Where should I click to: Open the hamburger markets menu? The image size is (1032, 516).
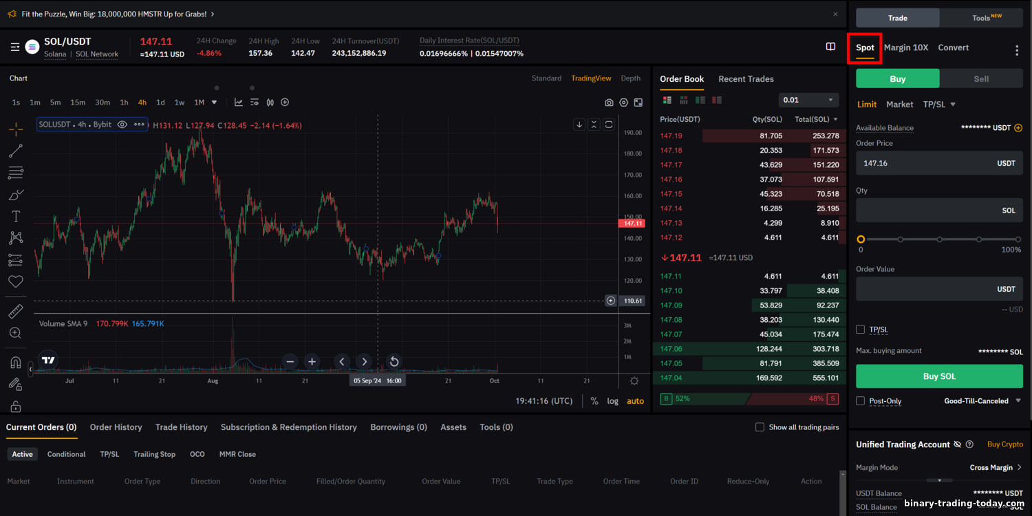click(x=15, y=47)
